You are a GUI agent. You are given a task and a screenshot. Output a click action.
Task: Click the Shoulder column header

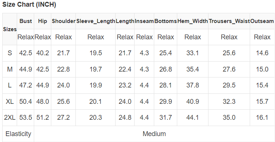click(x=64, y=21)
